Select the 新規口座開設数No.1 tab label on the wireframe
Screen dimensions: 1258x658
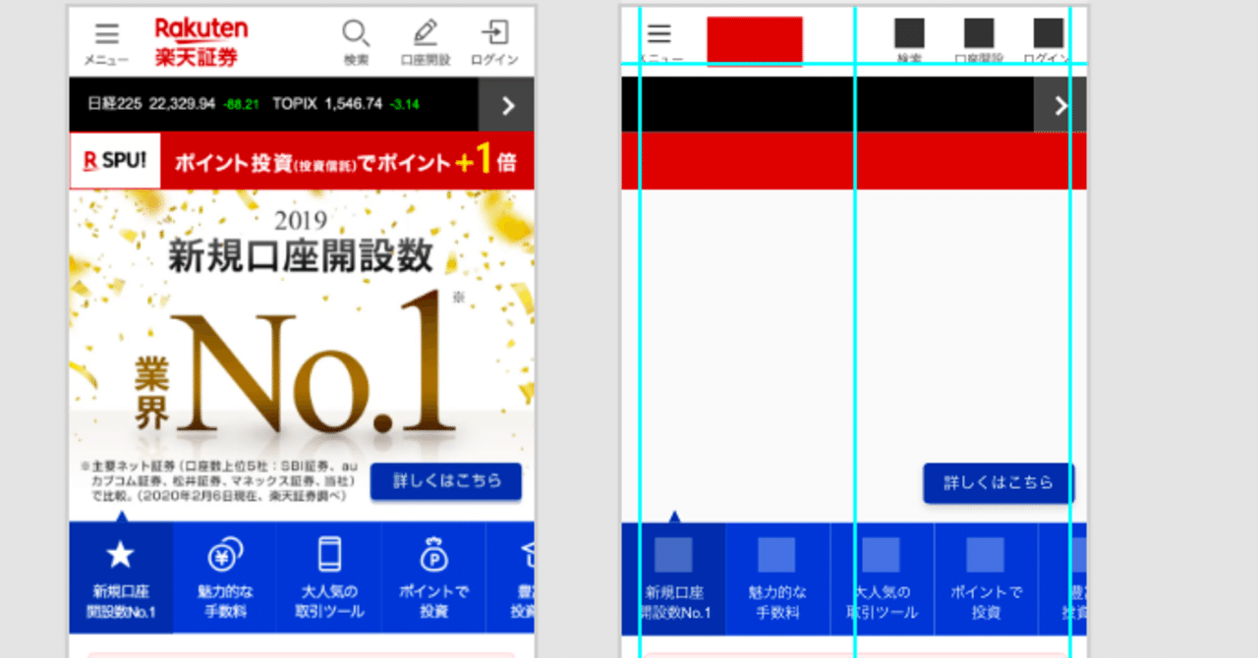(x=674, y=603)
